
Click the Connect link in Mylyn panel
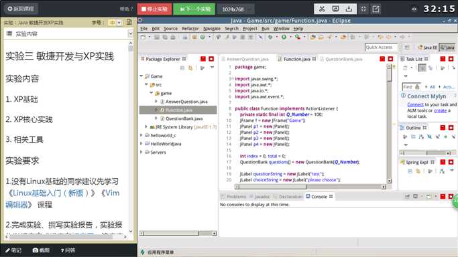point(415,104)
